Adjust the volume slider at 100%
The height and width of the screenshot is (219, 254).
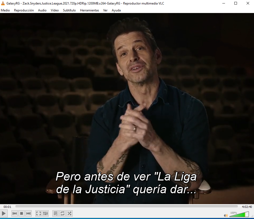coord(239,214)
